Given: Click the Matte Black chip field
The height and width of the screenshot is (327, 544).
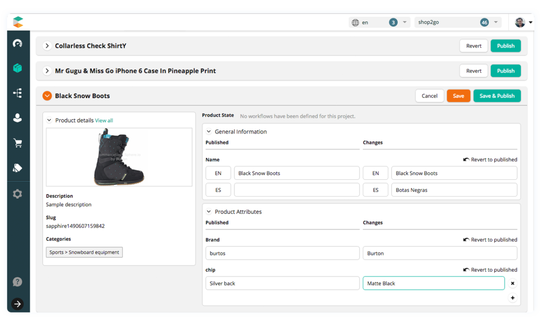Looking at the screenshot, I should tap(433, 284).
